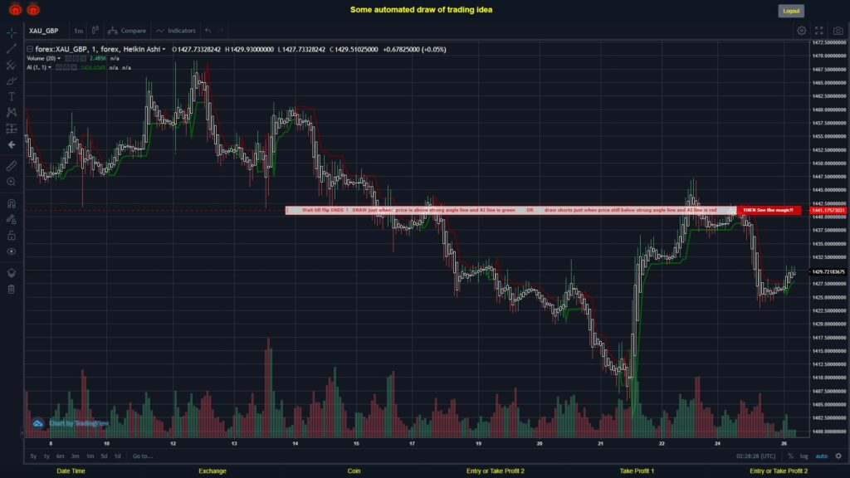The width and height of the screenshot is (850, 478).
Task: Set time range to 1d
Action: pyautogui.click(x=118, y=456)
